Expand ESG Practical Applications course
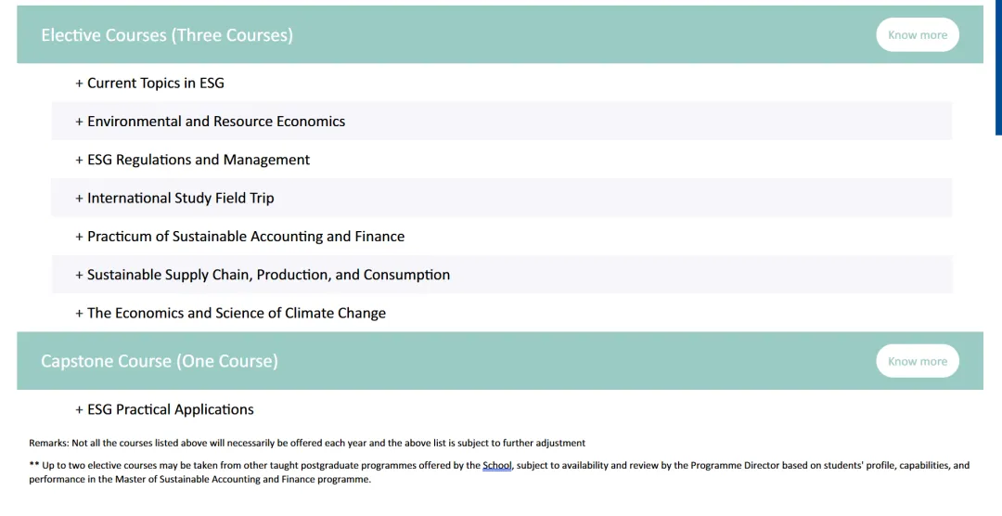This screenshot has height=516, width=1002. coord(502,409)
